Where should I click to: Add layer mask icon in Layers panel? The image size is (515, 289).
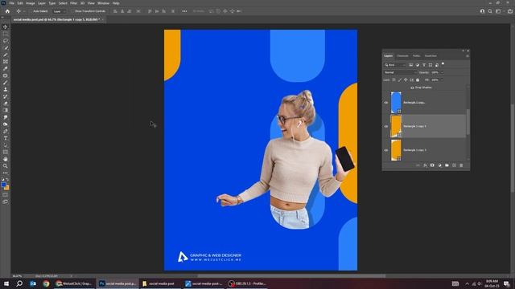coord(432,165)
